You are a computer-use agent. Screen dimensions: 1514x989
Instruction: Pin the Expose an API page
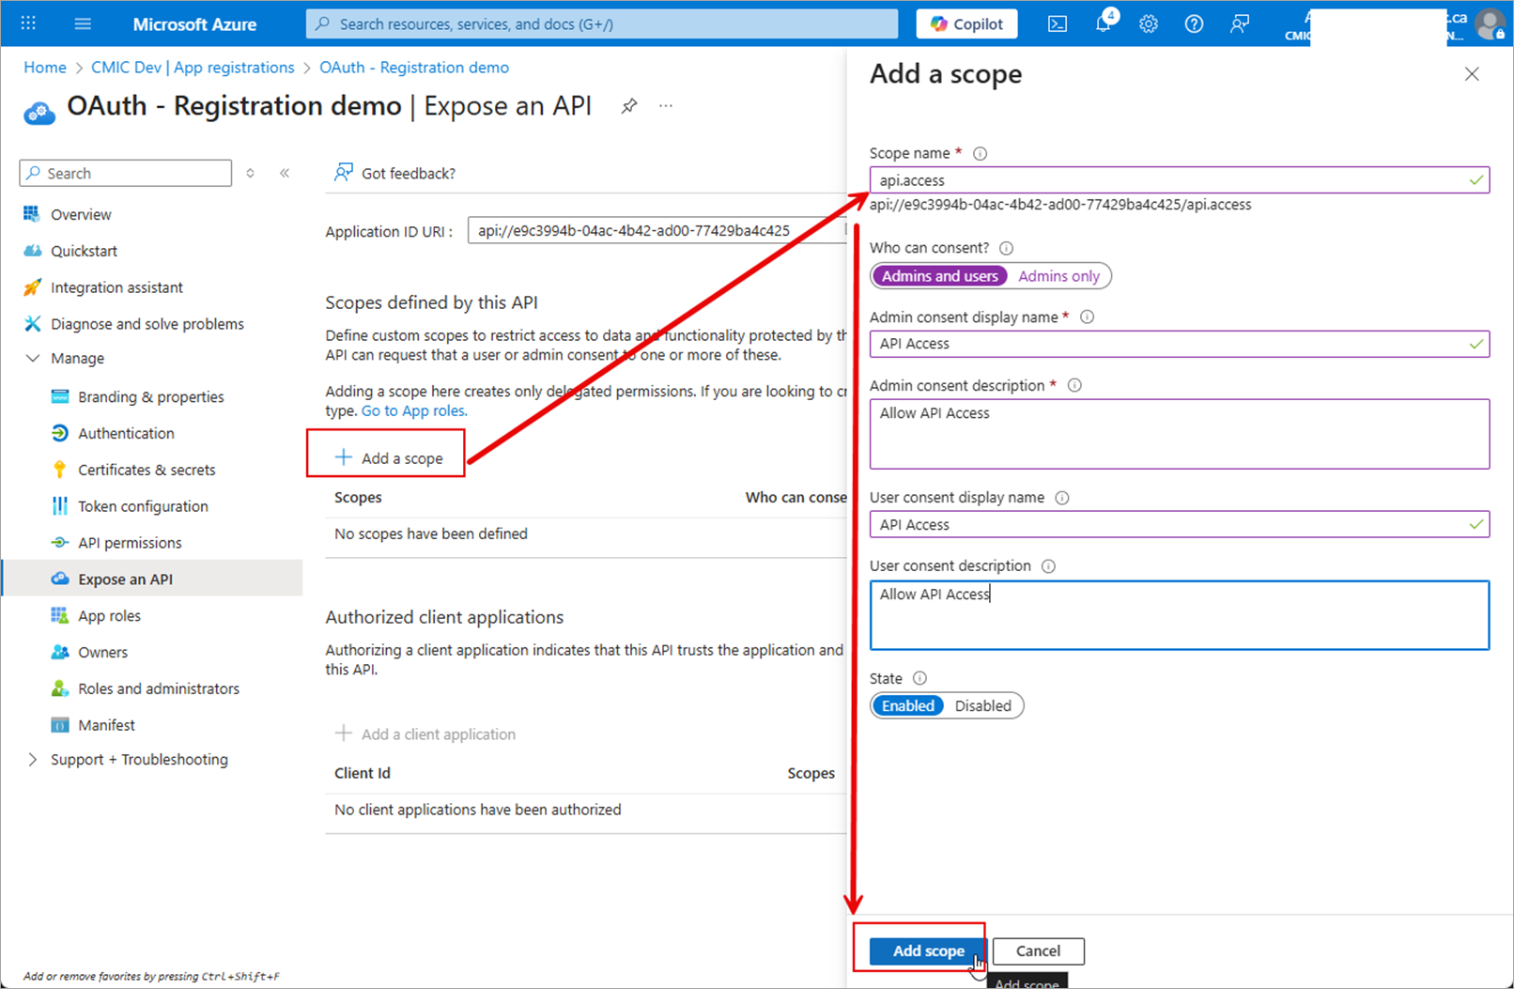(629, 106)
